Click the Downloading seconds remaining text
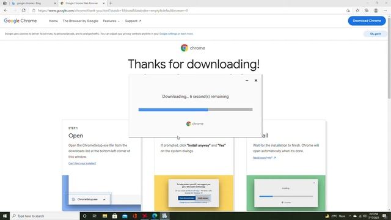 click(195, 97)
